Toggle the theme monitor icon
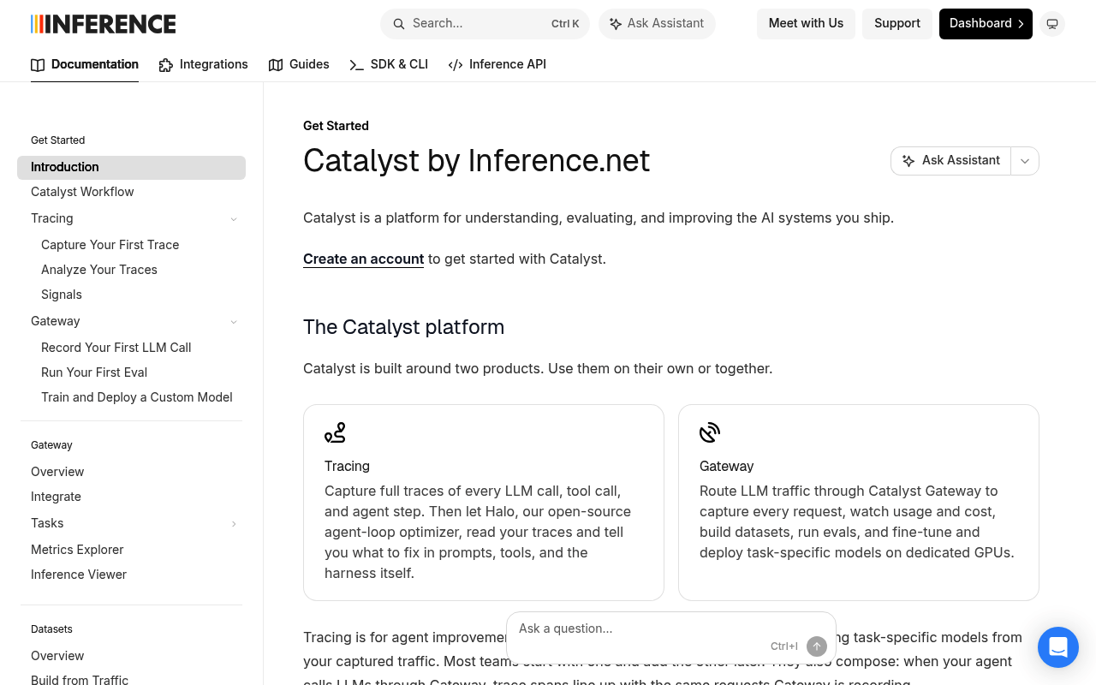The image size is (1096, 685). [x=1052, y=24]
